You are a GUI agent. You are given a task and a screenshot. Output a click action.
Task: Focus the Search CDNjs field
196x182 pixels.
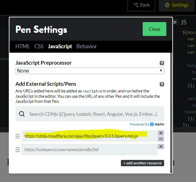pyautogui.click(x=93, y=114)
